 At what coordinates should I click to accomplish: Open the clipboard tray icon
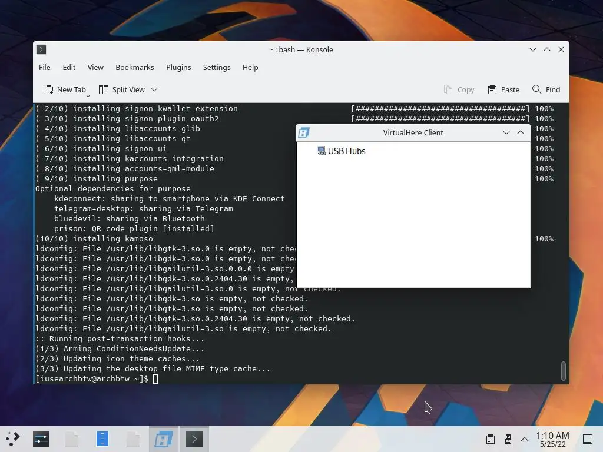[x=491, y=439]
